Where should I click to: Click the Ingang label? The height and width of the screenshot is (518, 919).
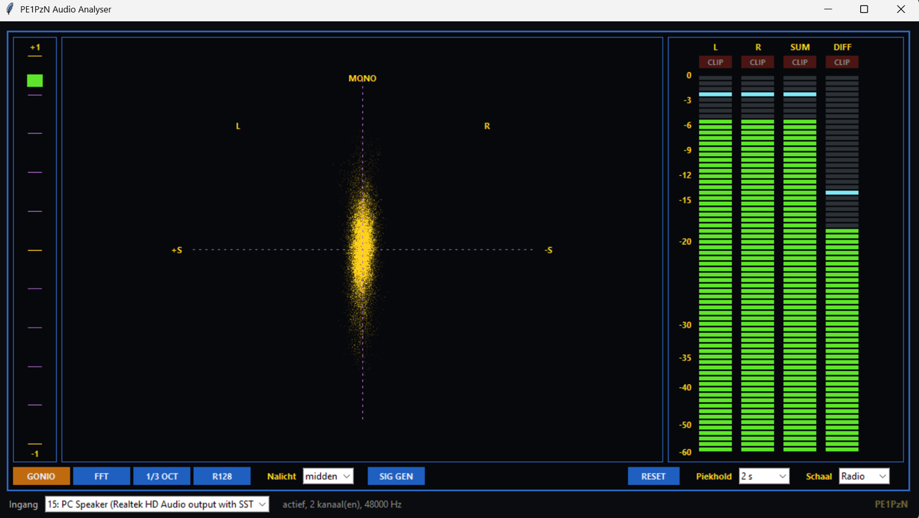pyautogui.click(x=23, y=504)
